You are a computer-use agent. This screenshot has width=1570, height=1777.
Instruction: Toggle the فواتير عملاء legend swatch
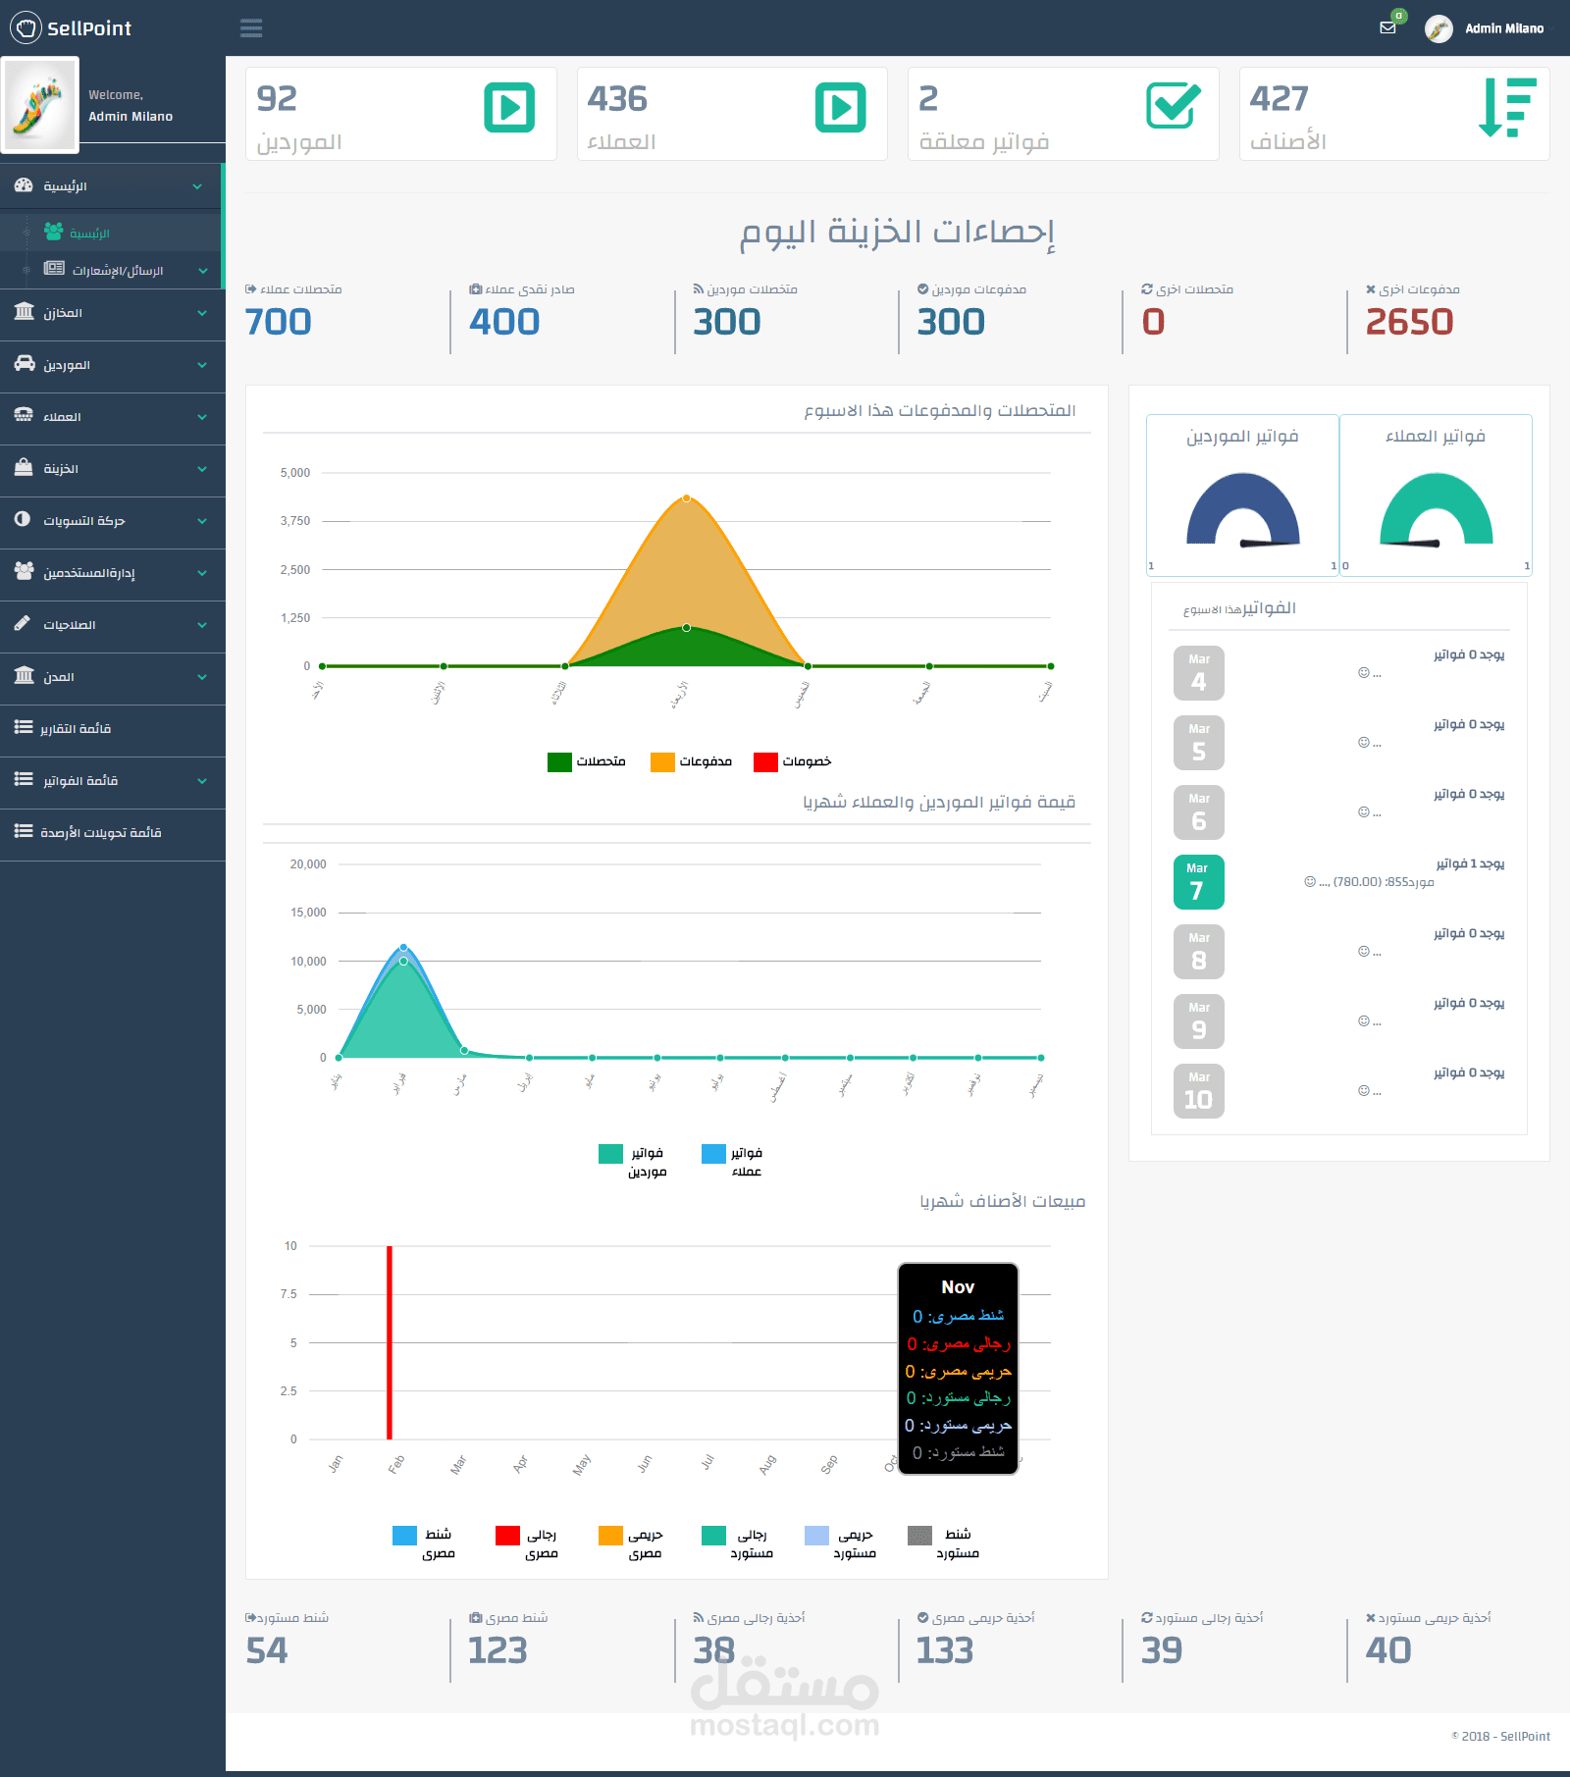pyautogui.click(x=713, y=1154)
